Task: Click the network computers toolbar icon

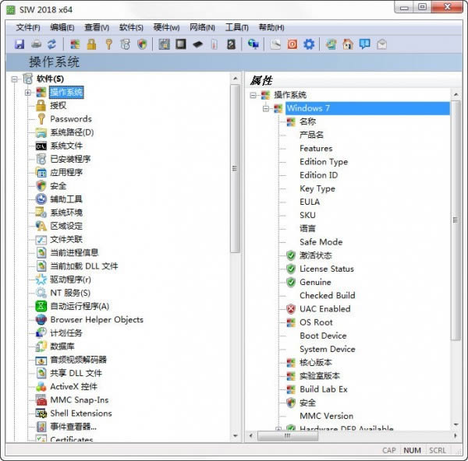Action: point(253,44)
